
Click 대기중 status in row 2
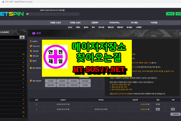click(x=158, y=104)
